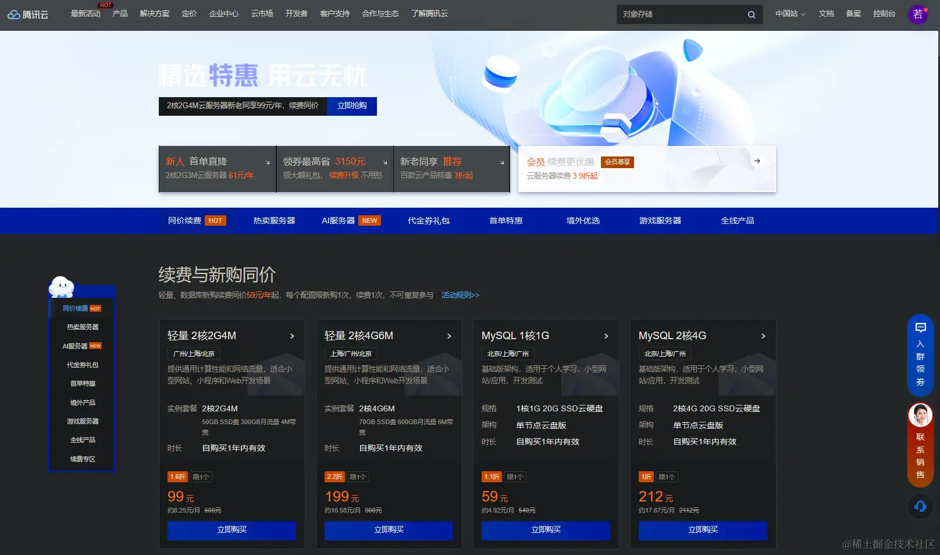Go to 境外产品 in side navigation
940x555 pixels.
tap(83, 403)
